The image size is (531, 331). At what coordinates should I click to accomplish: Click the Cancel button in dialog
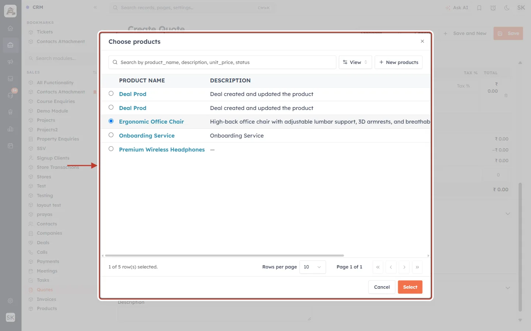[382, 287]
